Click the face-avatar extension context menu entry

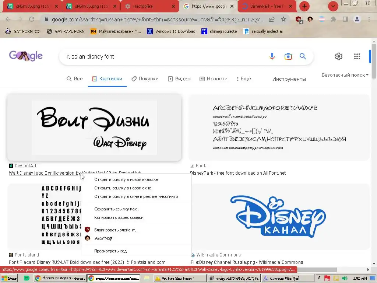(136, 238)
